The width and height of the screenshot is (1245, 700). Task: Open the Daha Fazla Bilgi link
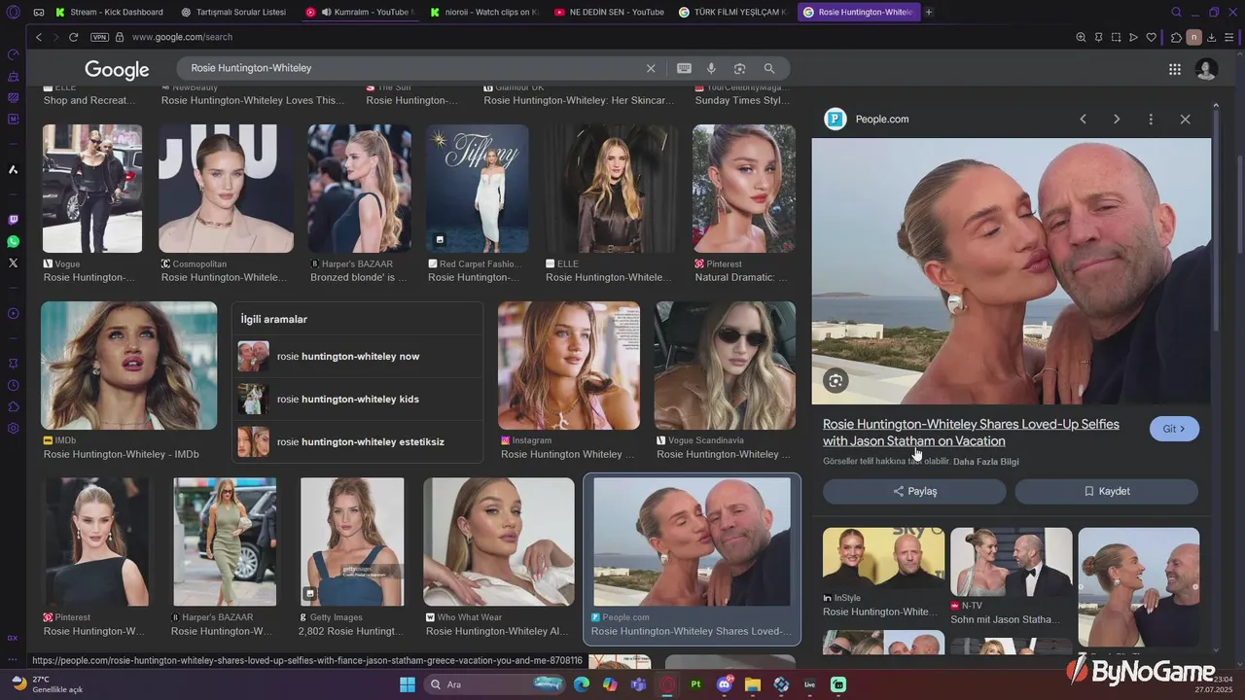986,462
